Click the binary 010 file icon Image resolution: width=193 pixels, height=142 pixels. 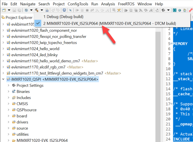pyautogui.click(x=47, y=10)
